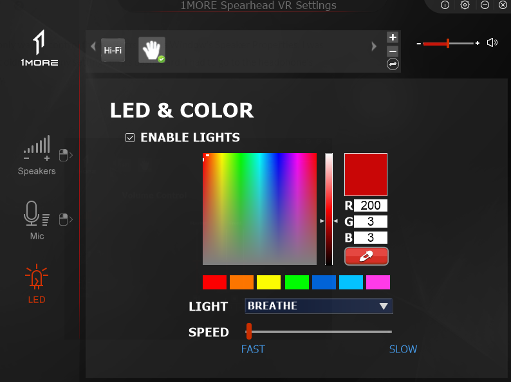Open the settings gear in title bar

[x=465, y=5]
